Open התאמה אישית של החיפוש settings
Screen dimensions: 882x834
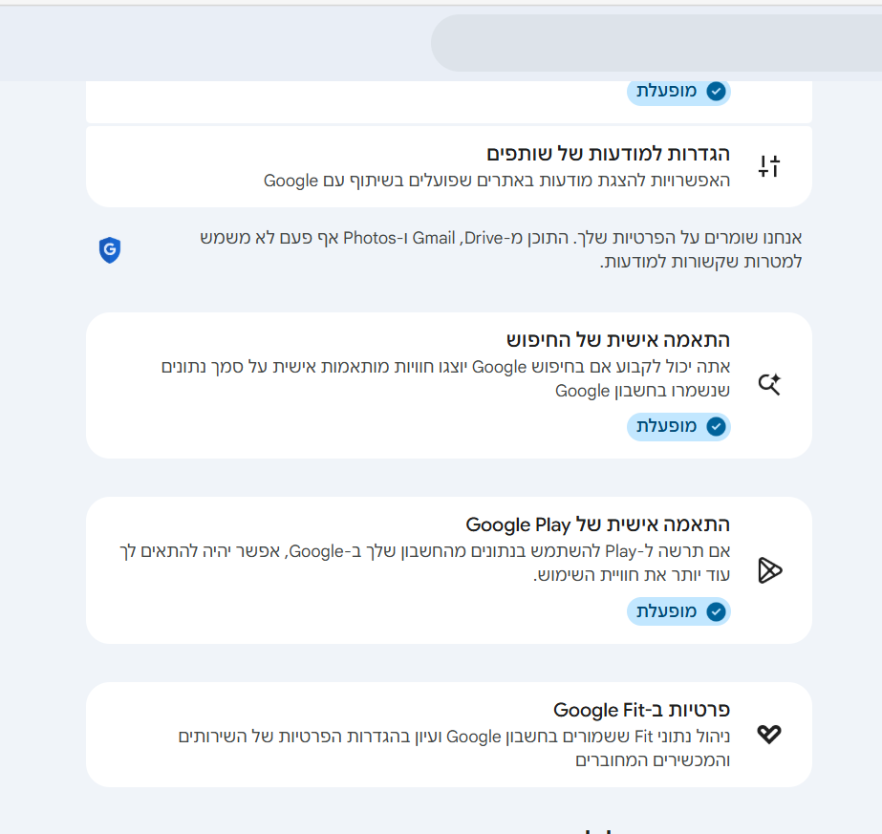(x=617, y=340)
